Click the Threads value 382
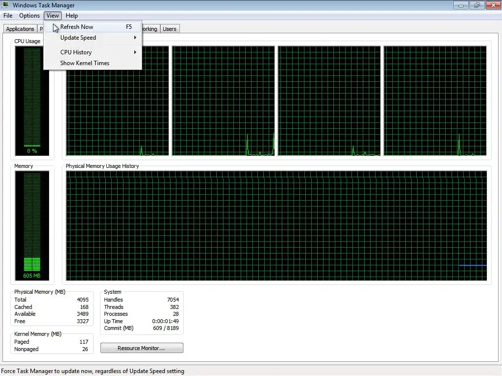 click(x=175, y=307)
